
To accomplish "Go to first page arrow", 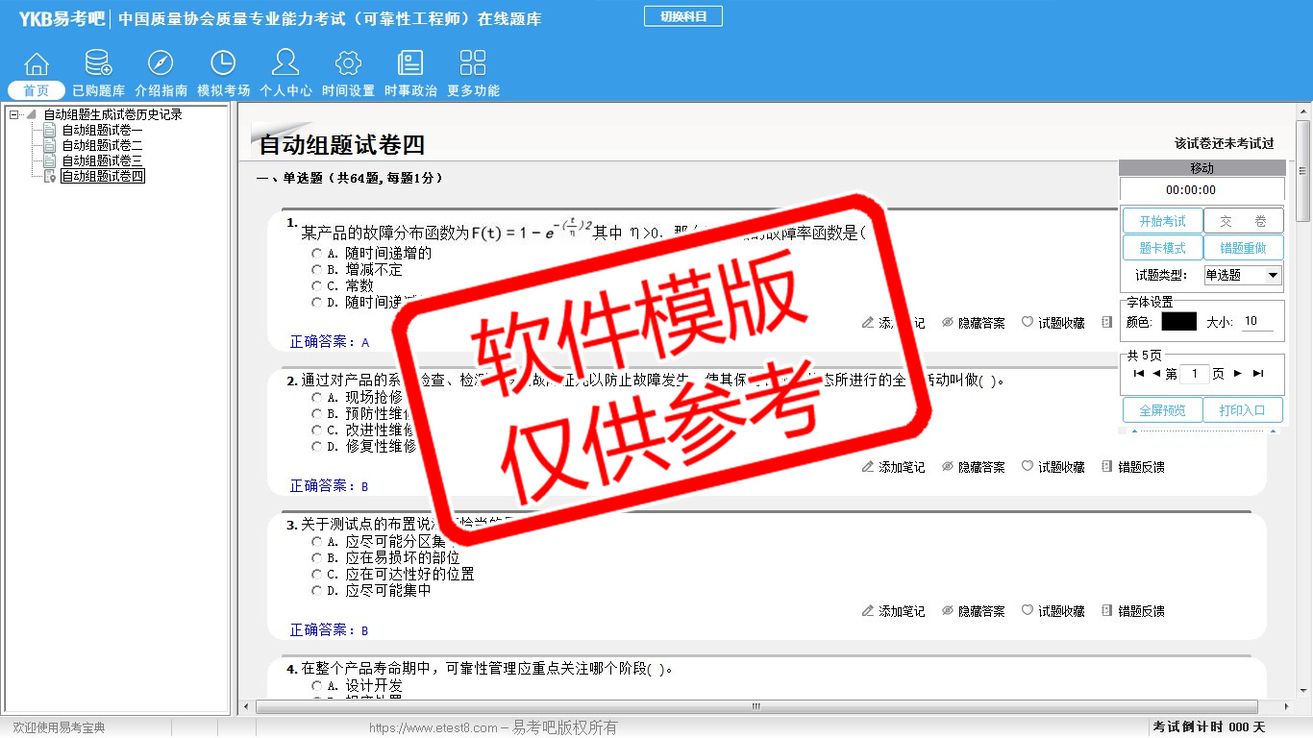I will pyautogui.click(x=1139, y=374).
